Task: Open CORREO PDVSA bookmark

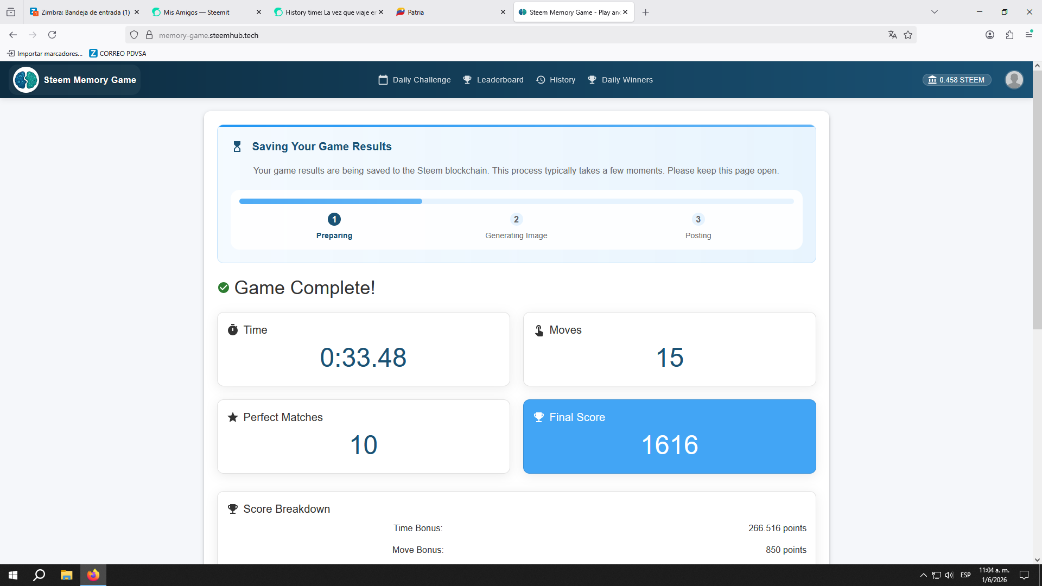Action: tap(118, 53)
